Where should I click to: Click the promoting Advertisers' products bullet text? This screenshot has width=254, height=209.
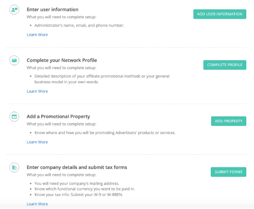point(105,133)
